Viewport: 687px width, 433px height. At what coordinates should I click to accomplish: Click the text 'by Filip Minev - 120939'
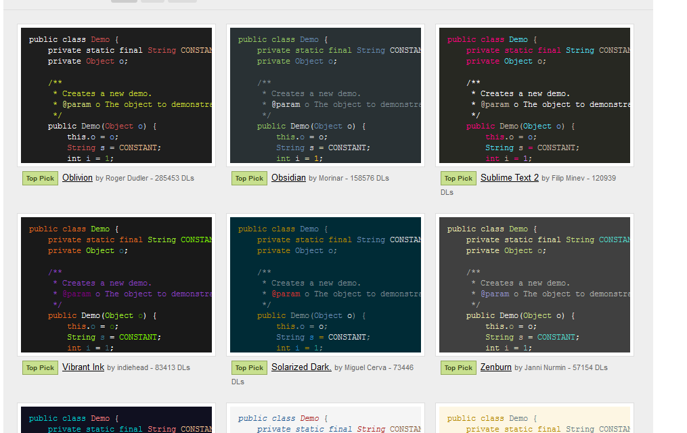(578, 178)
